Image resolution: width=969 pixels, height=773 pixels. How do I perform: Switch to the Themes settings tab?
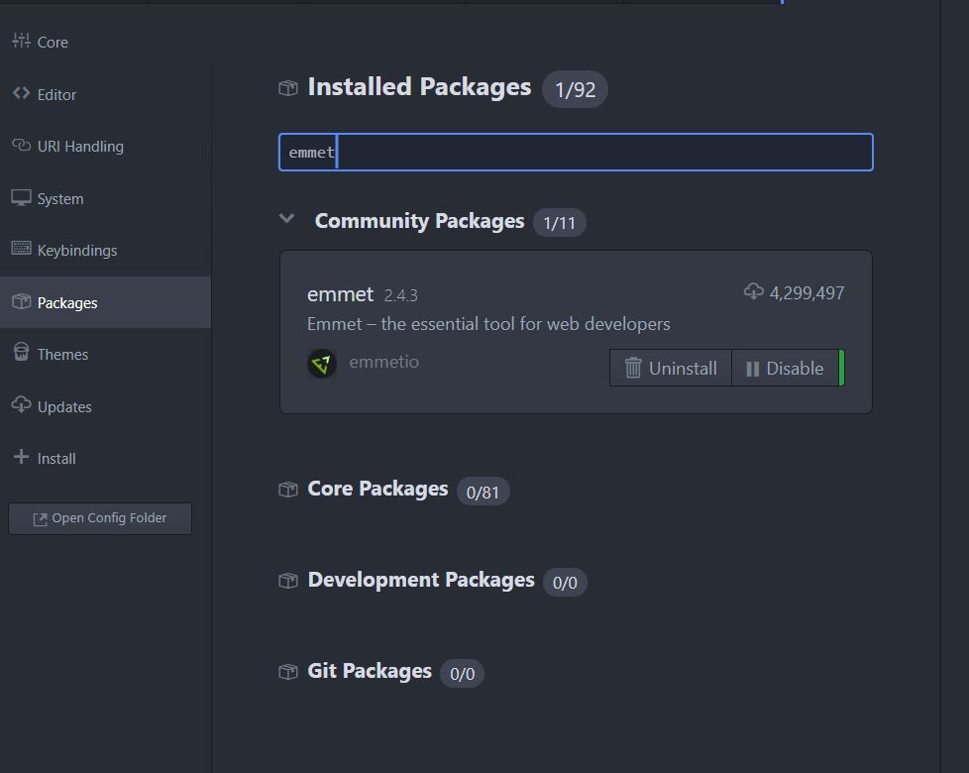(x=62, y=354)
